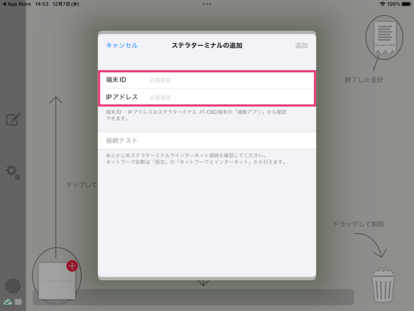Tap the キャンセル button in the dialog
Screen dimensions: 414x311
tap(122, 45)
